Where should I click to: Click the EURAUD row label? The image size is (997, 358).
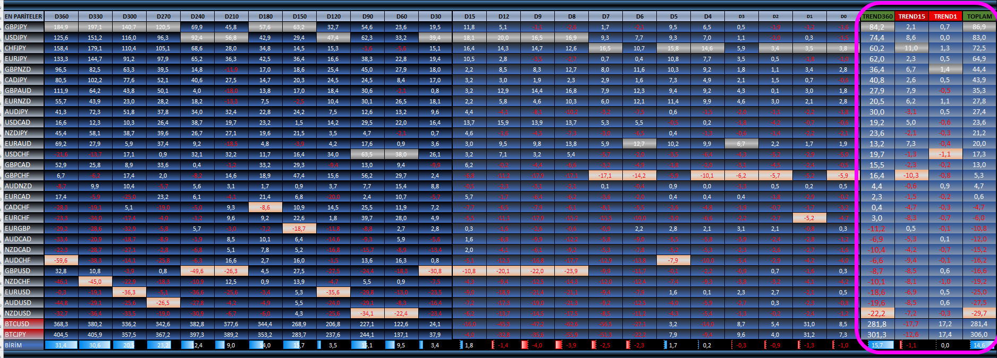pyautogui.click(x=23, y=144)
